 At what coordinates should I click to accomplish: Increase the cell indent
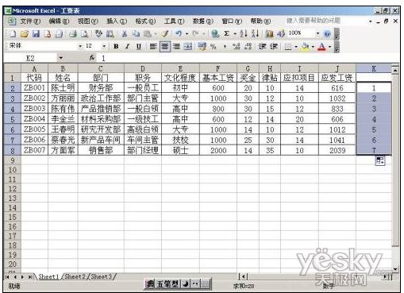[274, 47]
